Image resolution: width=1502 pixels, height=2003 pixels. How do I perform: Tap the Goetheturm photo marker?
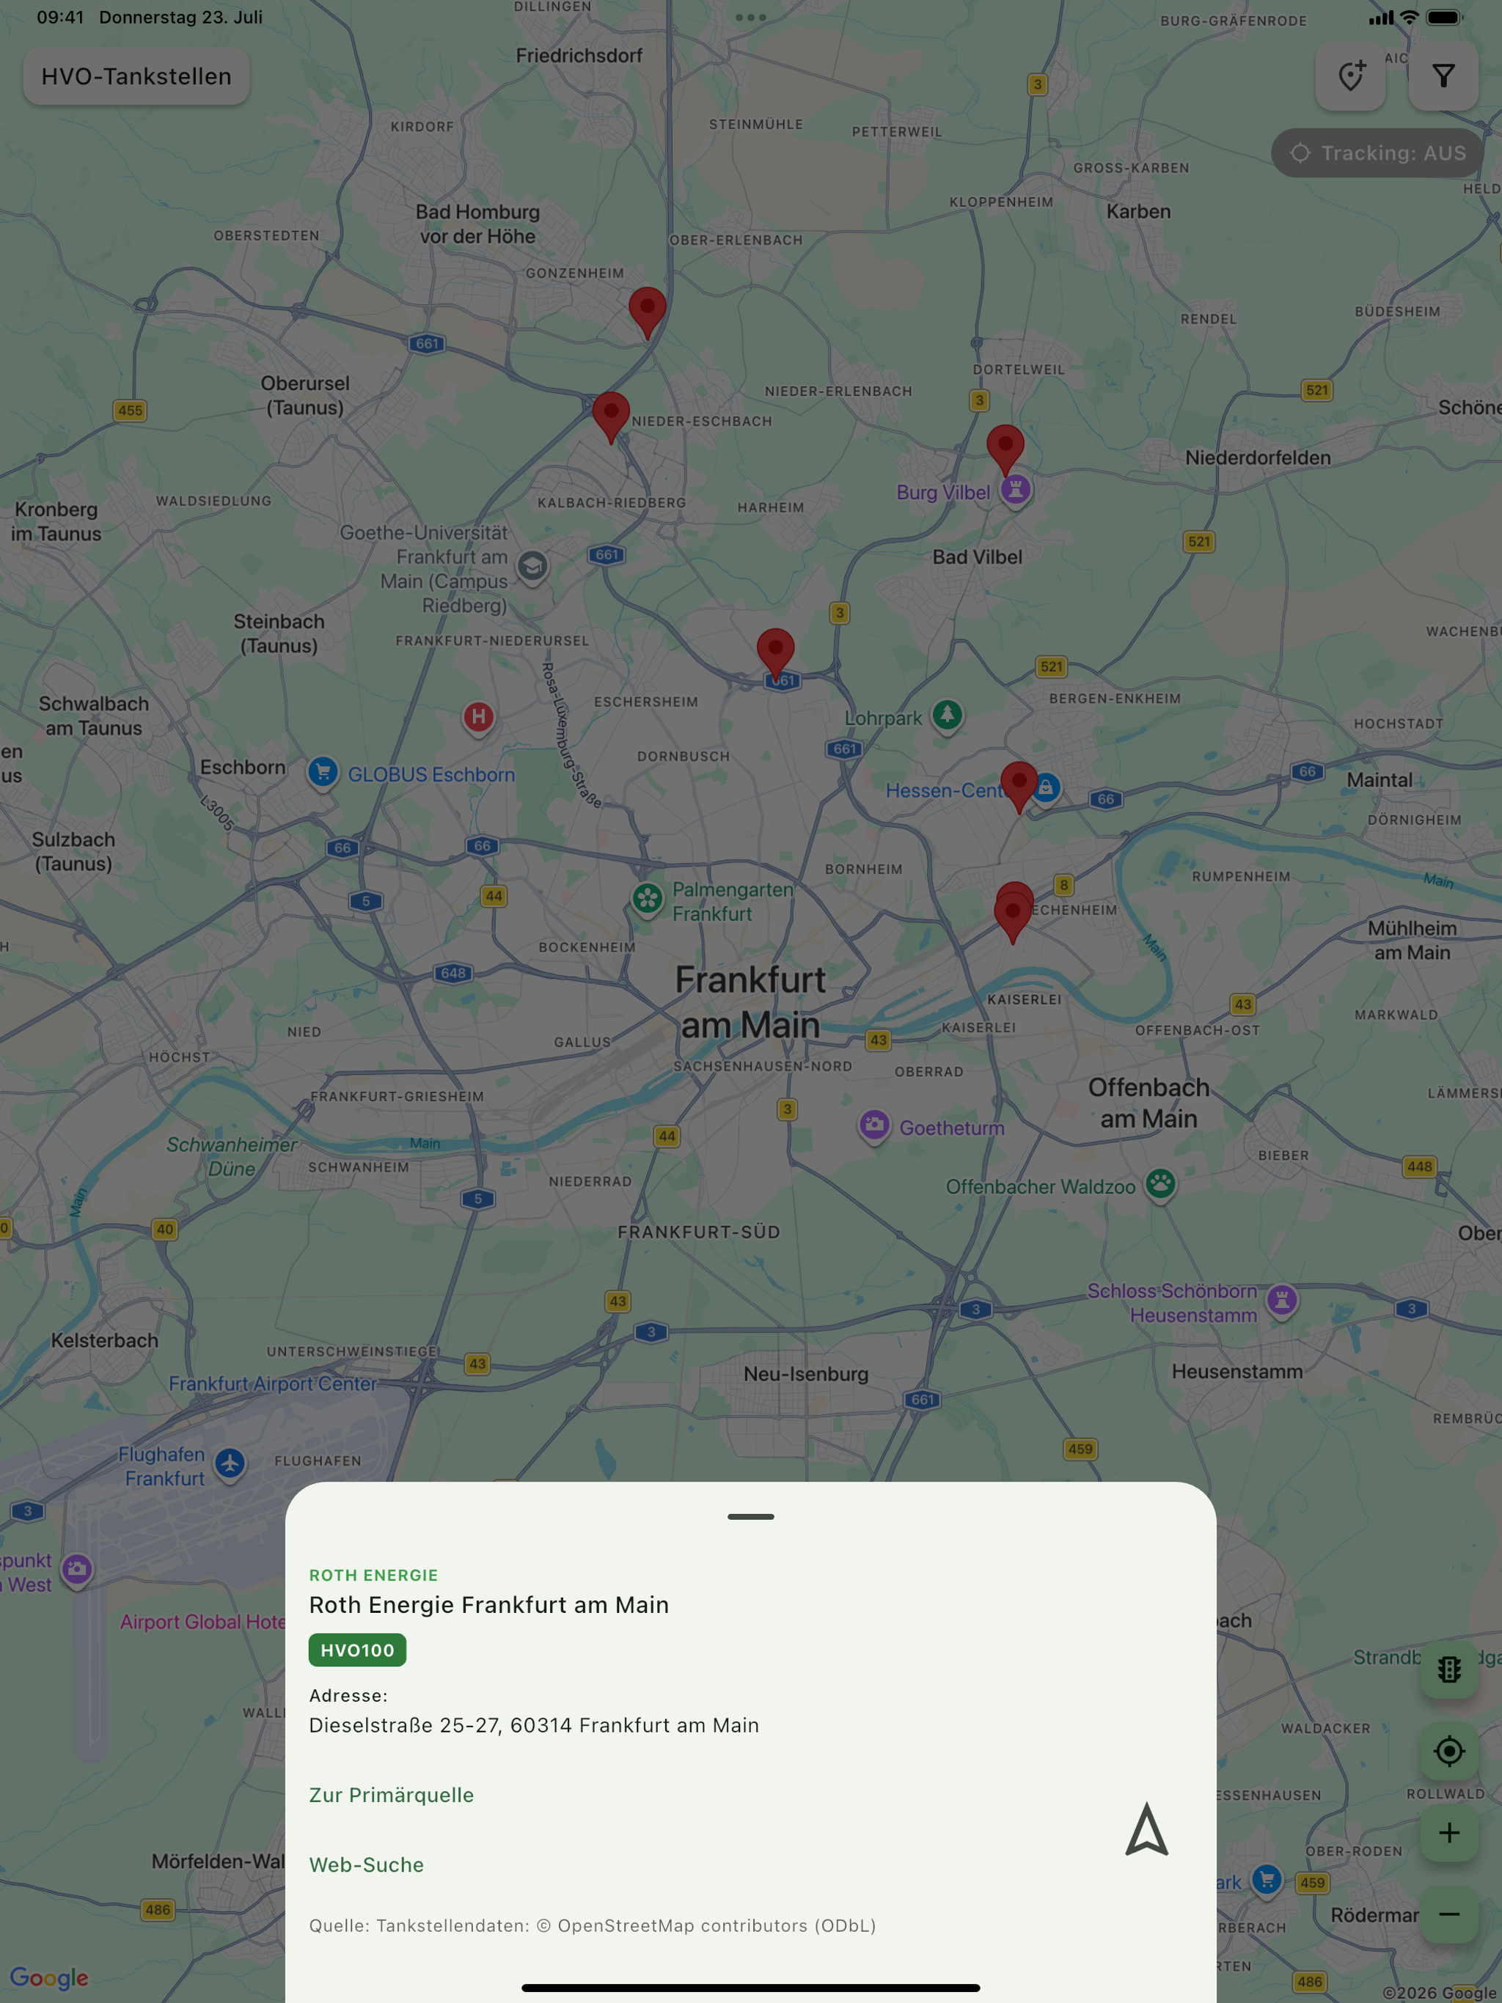[x=874, y=1126]
